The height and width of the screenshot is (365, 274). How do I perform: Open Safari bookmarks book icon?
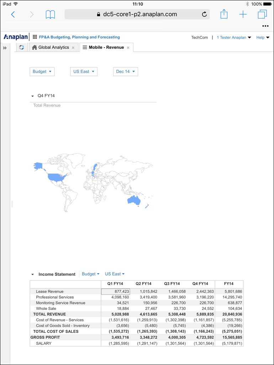tap(51, 15)
